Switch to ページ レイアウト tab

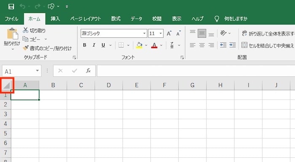point(86,19)
